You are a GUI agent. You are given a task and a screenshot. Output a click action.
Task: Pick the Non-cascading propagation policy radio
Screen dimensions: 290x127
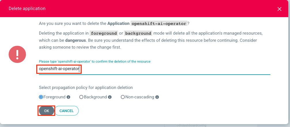click(123, 97)
